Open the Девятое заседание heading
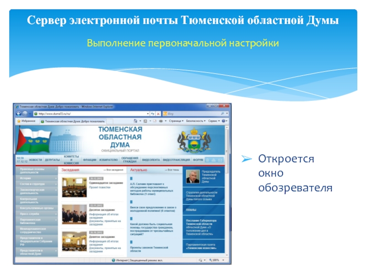Image resolution: width=366 pixels, height=275 pixels. 102,237
